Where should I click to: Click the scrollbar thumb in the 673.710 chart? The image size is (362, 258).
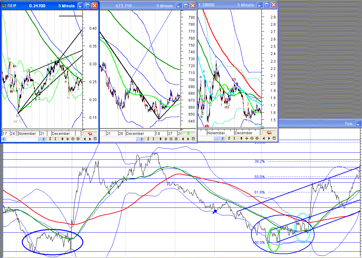(x=137, y=139)
